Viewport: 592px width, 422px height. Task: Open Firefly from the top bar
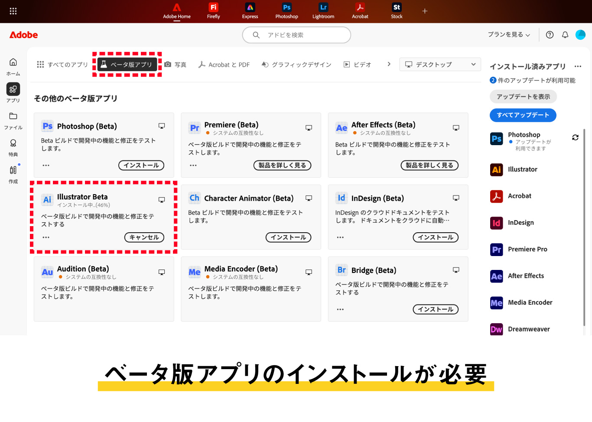pos(213,11)
